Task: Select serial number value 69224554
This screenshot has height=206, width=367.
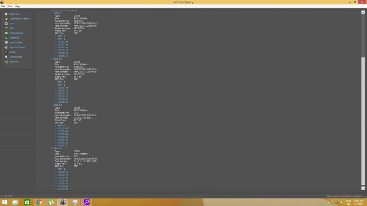Action: pyautogui.click(x=79, y=28)
